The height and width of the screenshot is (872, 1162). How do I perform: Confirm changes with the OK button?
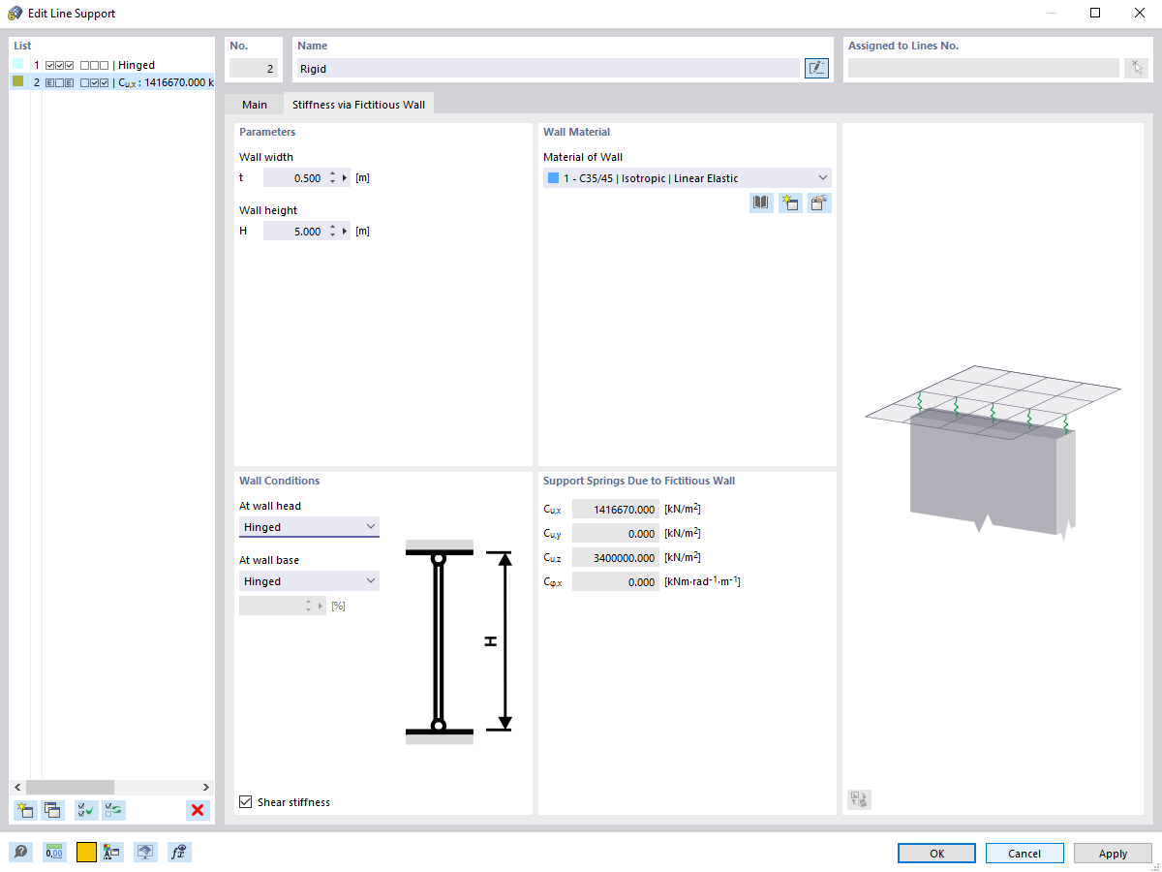click(x=936, y=854)
